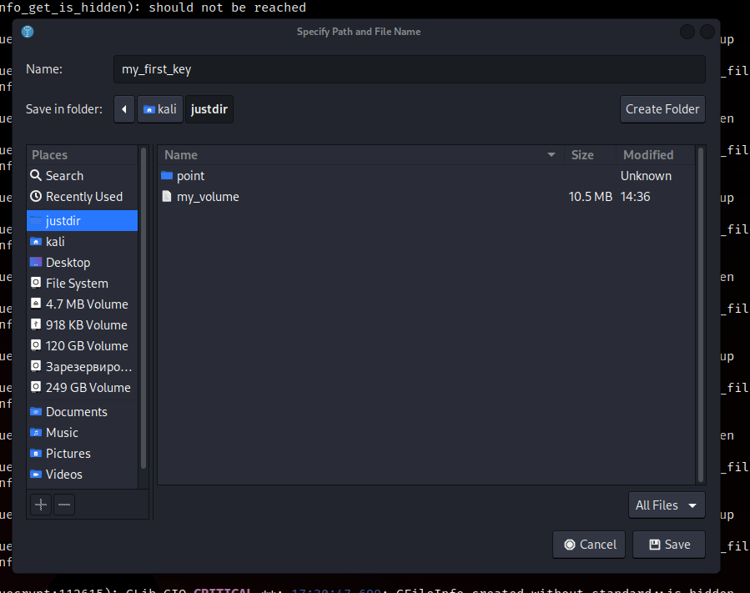Click the VeraCrypt app icon in title bar

(28, 32)
